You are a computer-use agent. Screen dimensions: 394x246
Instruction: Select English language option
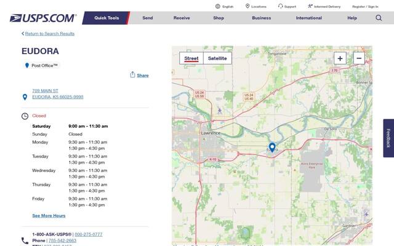[228, 7]
